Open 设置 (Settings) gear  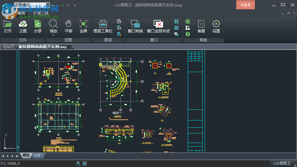[x=216, y=26]
